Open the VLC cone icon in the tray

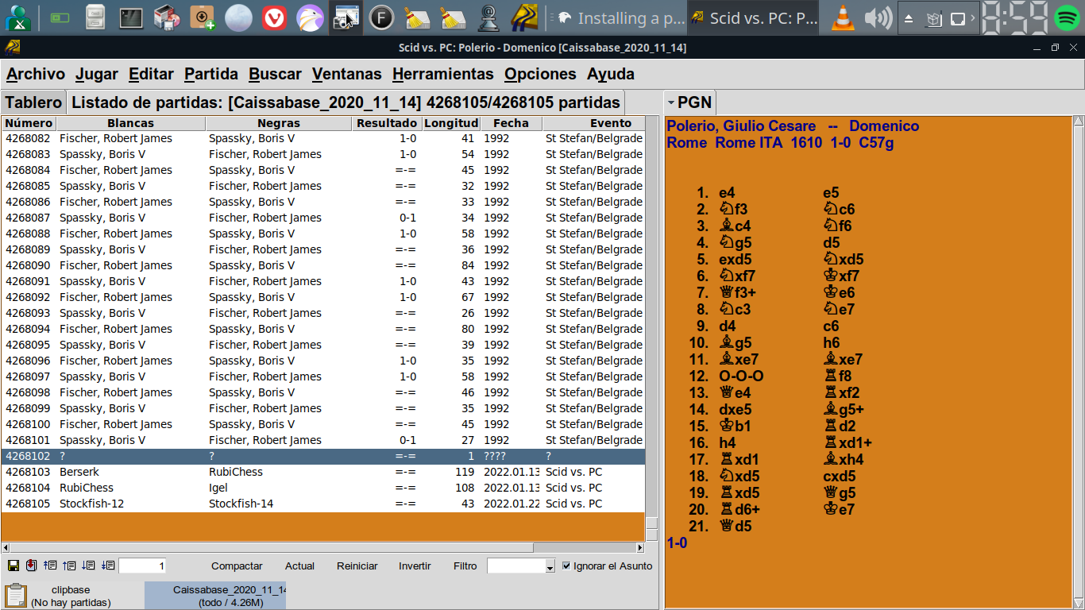click(843, 17)
